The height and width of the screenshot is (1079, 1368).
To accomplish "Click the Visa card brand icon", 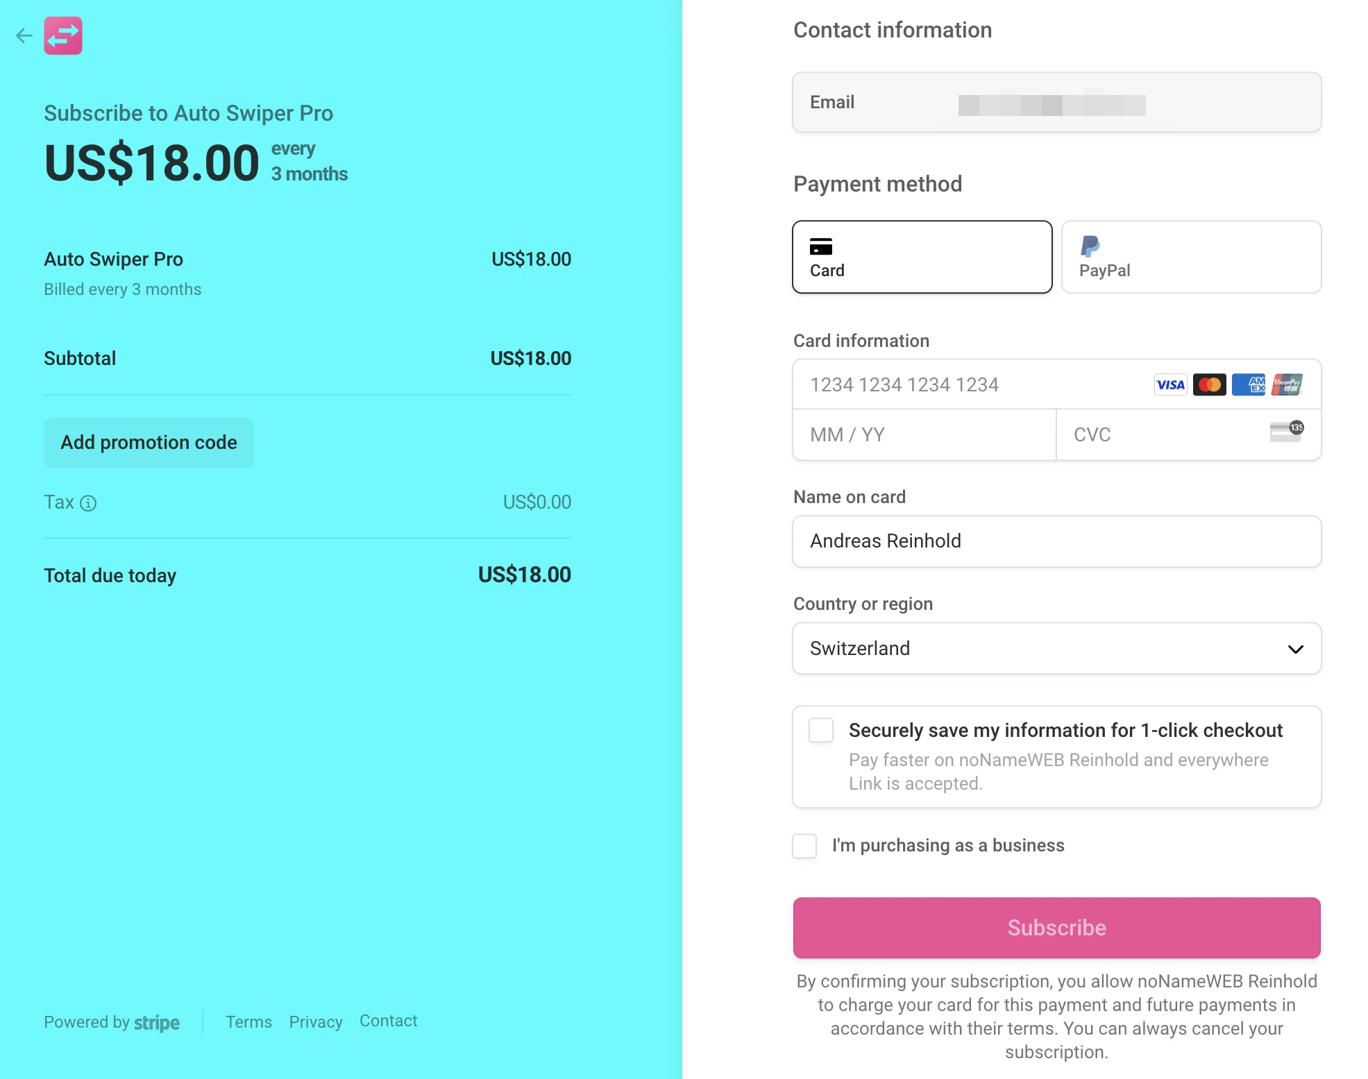I will [1170, 384].
